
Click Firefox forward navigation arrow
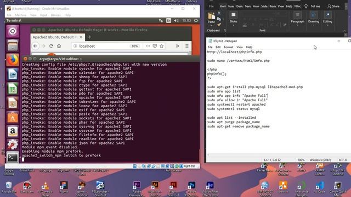[43, 46]
